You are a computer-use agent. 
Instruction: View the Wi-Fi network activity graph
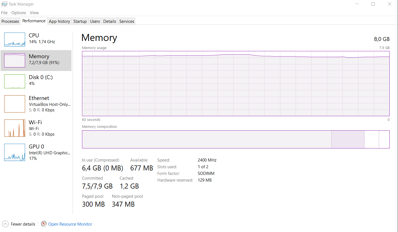point(15,128)
